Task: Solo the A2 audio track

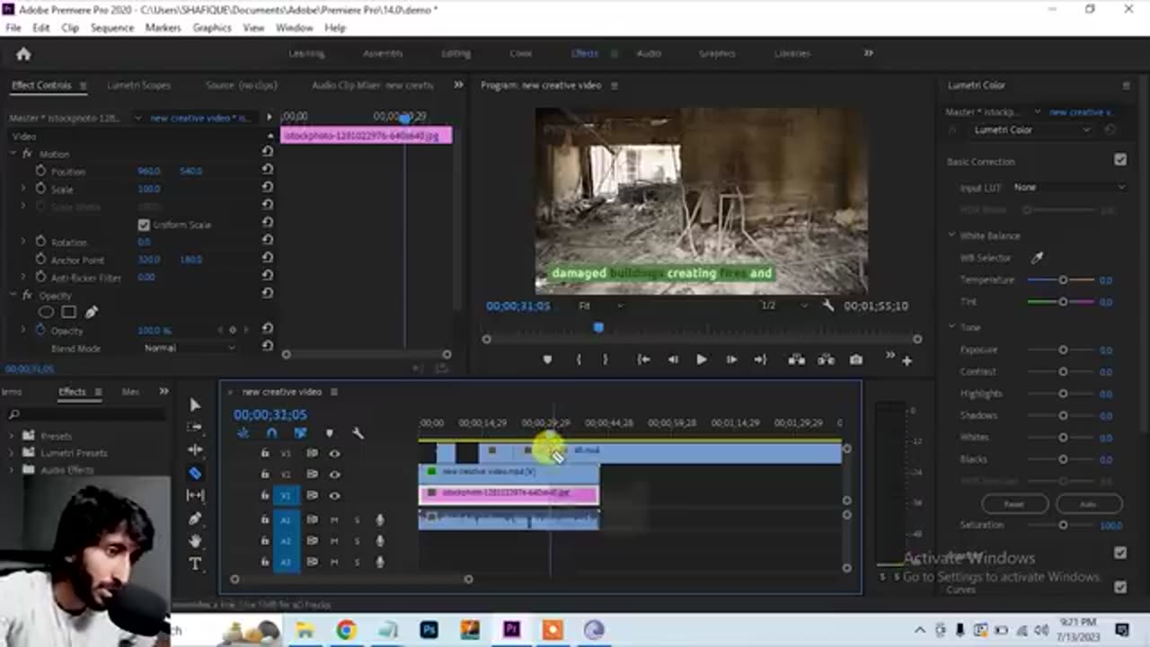Action: (357, 541)
